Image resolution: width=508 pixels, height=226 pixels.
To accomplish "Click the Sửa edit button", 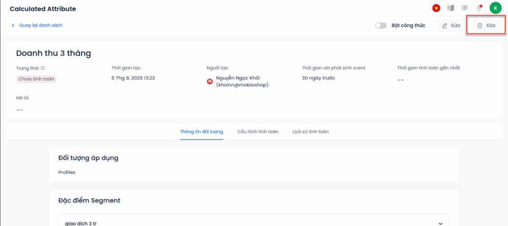I will (x=451, y=26).
